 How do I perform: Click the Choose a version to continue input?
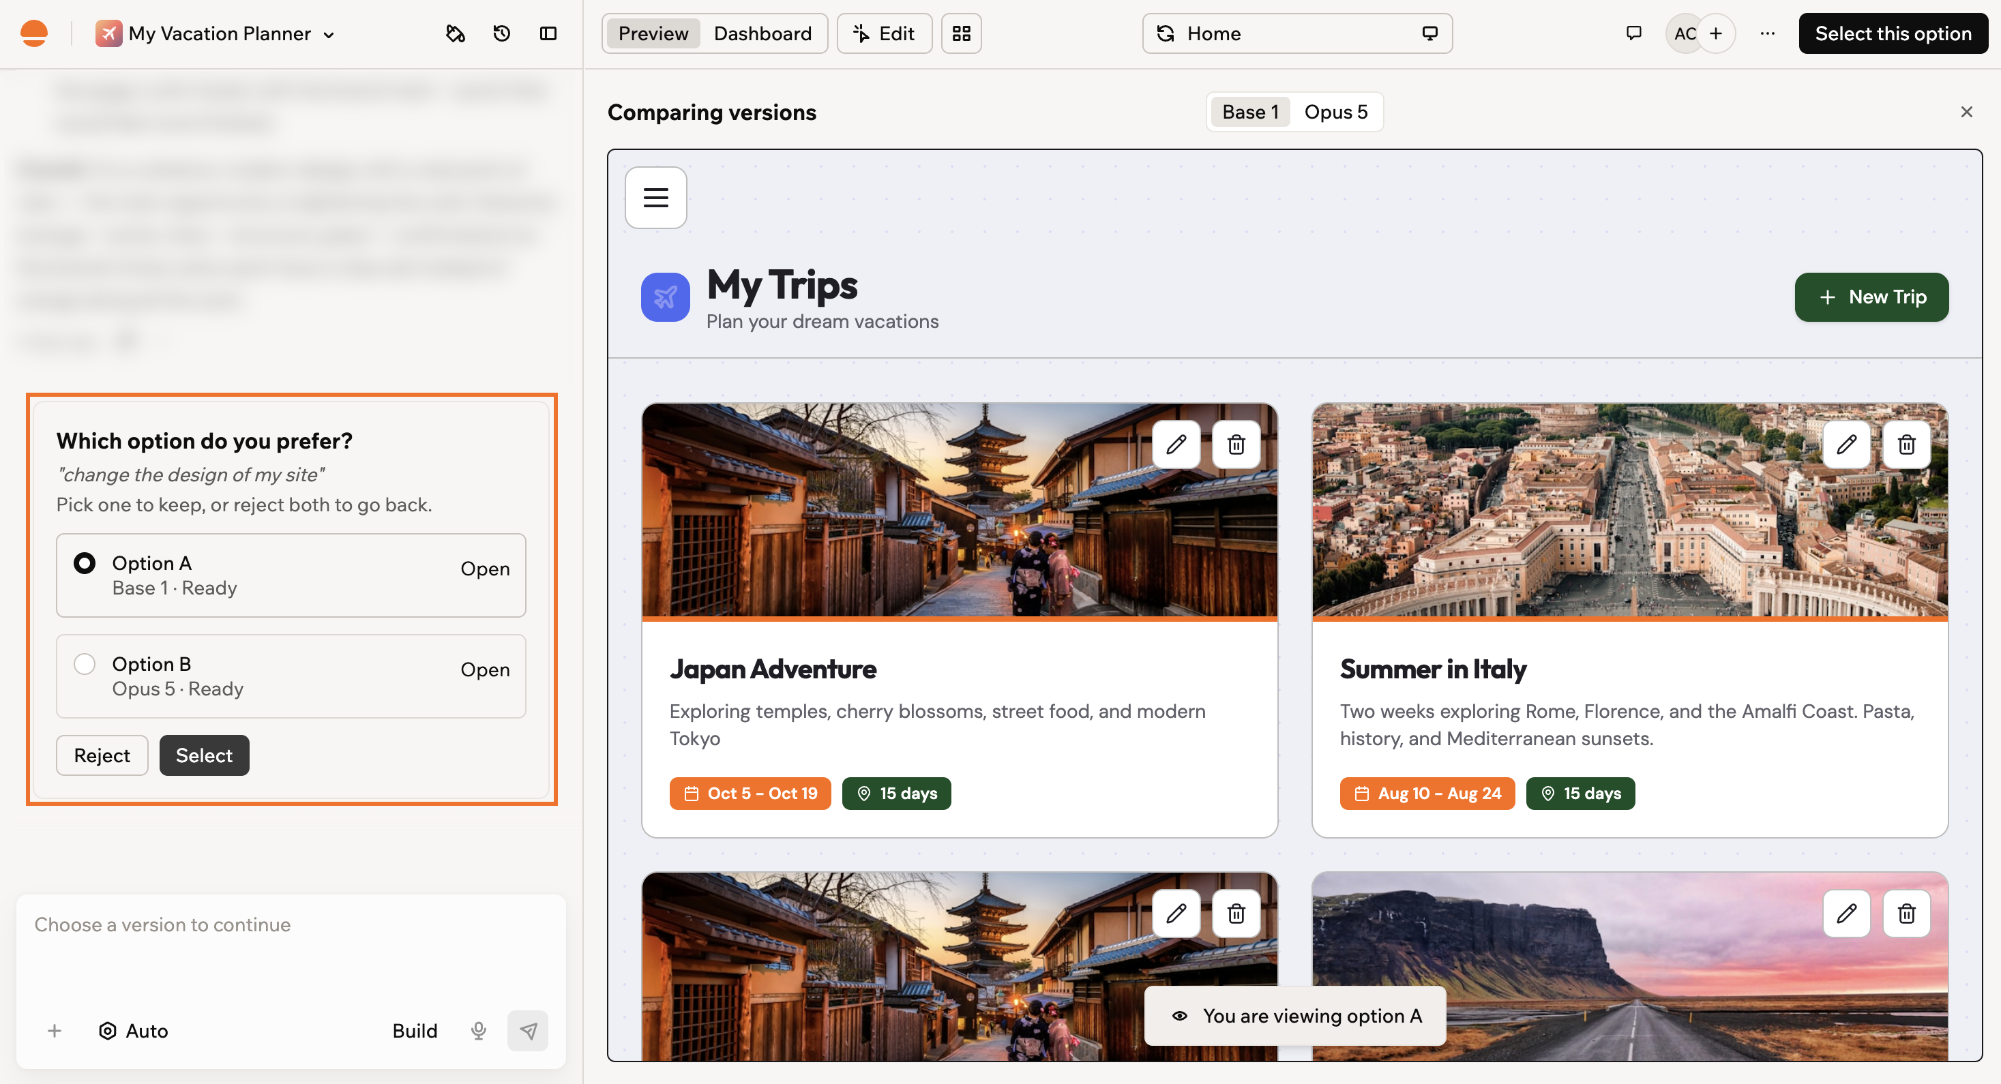point(291,924)
